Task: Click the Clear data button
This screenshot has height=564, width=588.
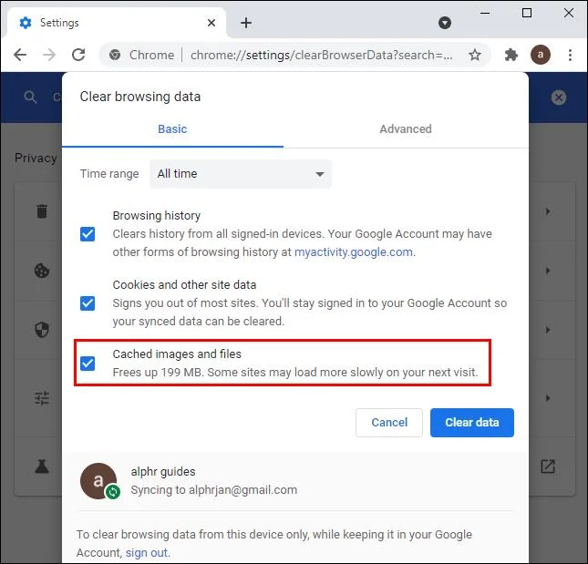Action: point(471,423)
